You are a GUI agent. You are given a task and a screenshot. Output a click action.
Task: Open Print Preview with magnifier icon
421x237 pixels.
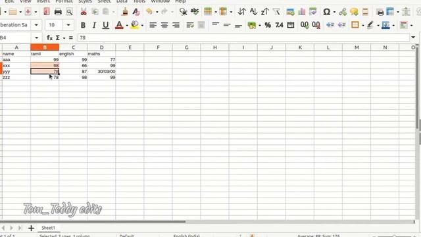(x=70, y=12)
